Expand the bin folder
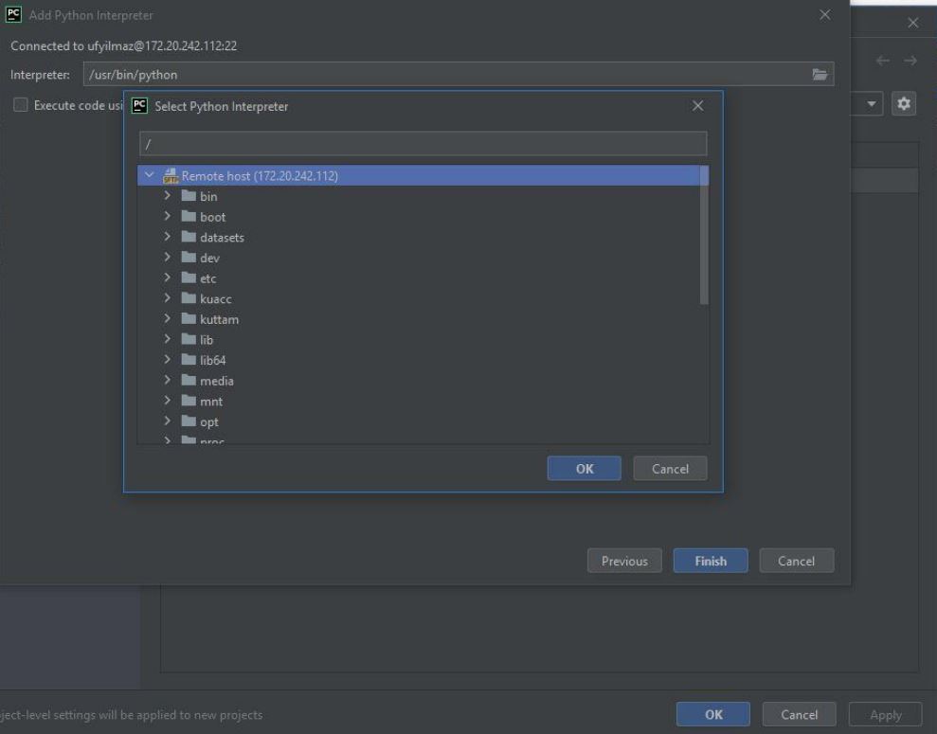 click(168, 196)
